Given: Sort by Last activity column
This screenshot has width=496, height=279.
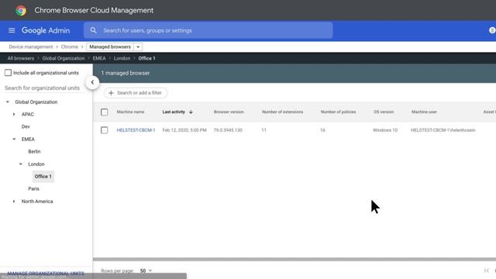Looking at the screenshot, I should click(x=174, y=112).
